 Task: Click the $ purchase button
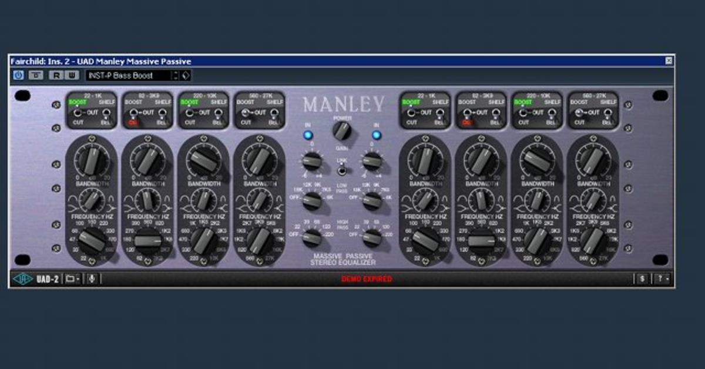pos(642,279)
